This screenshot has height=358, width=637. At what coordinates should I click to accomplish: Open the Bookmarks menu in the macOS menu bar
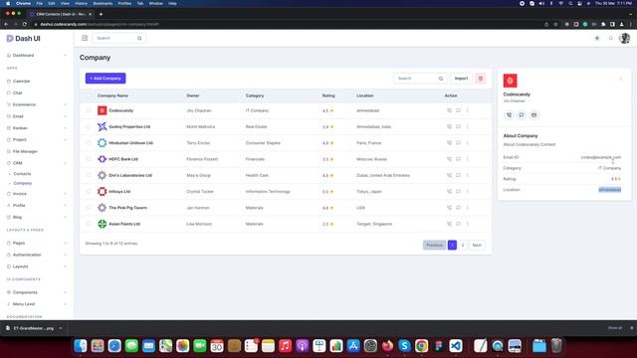point(103,3)
